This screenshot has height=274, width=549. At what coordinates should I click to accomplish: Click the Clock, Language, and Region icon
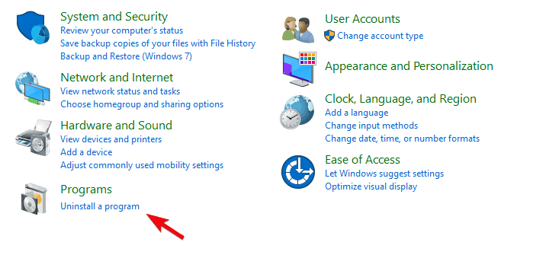tap(297, 112)
